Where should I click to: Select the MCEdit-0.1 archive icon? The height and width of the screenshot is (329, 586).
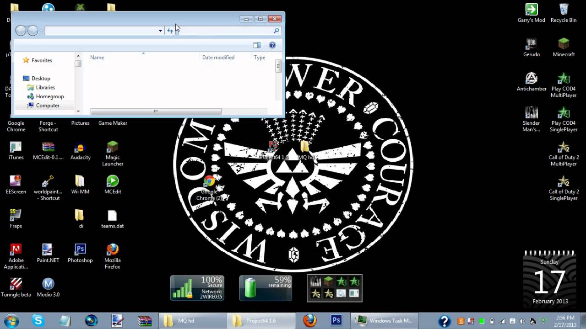(x=48, y=150)
